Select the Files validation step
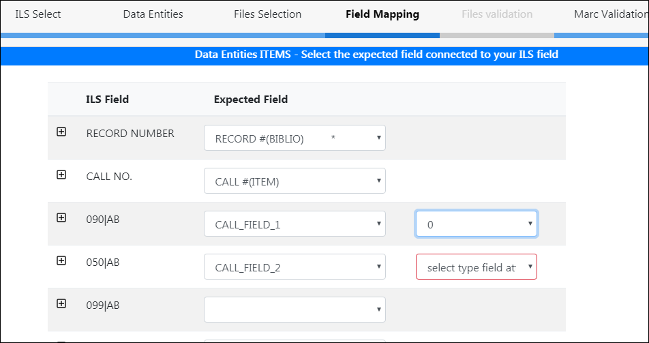Viewport: 649px width, 343px height. pos(497,14)
